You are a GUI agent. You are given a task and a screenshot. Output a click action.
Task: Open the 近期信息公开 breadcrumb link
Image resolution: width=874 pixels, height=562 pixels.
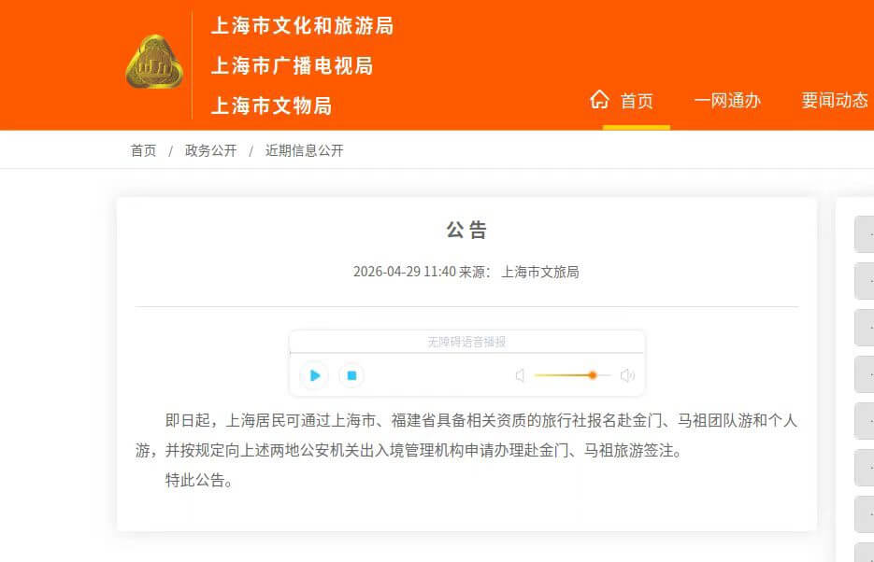[x=304, y=150]
